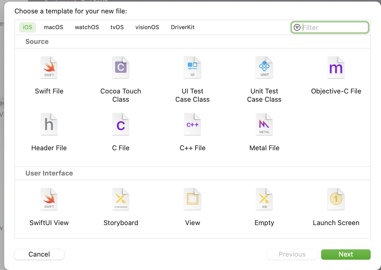Click the 'Metal File' label

point(264,148)
